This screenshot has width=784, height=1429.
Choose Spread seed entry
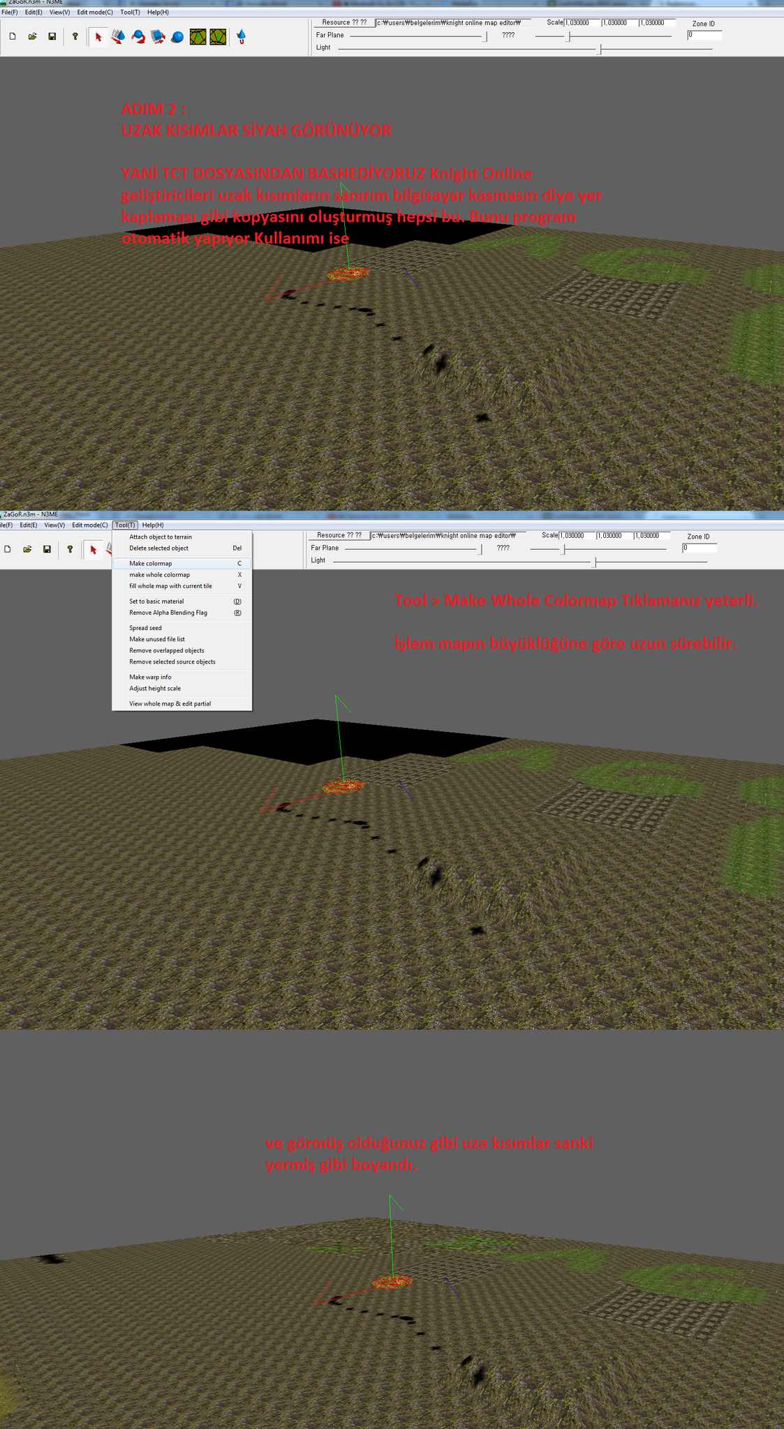[x=182, y=628]
